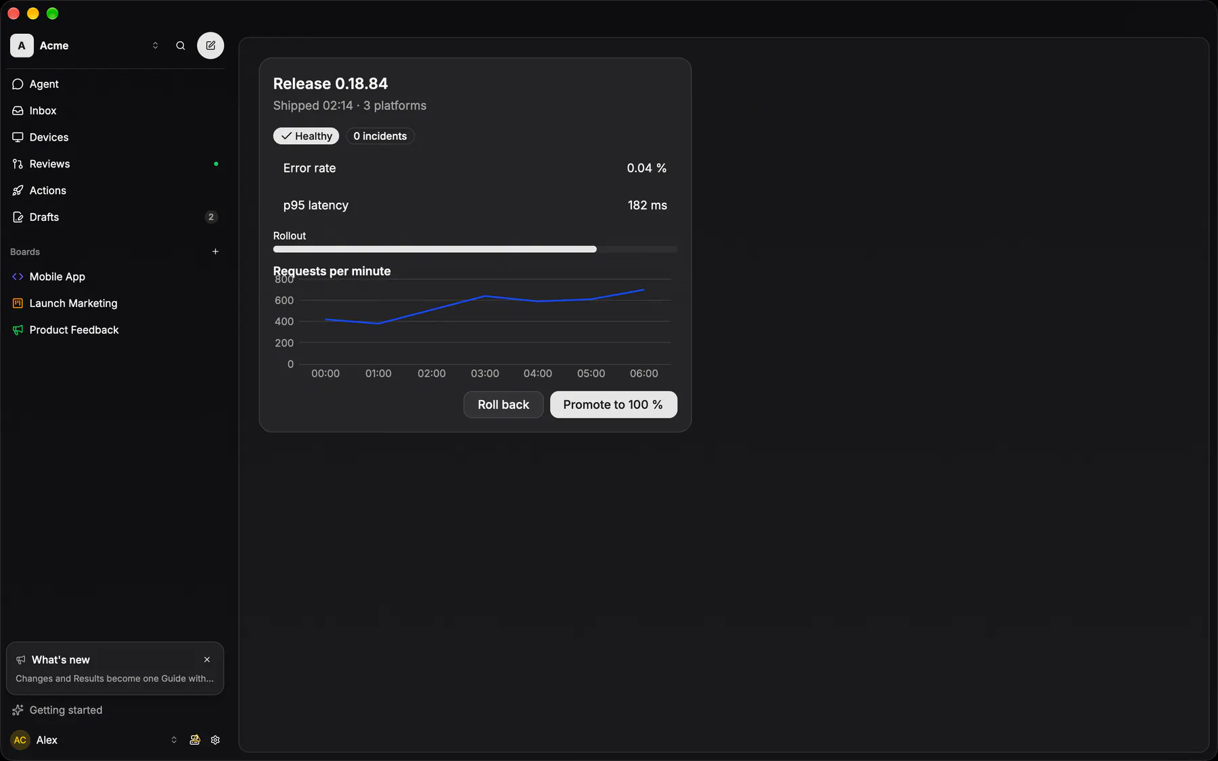Click the Getting started sparkle icon
The image size is (1218, 761).
pos(18,710)
